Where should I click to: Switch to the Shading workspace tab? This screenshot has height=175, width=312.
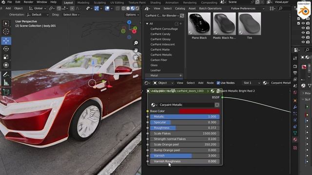point(156,2)
